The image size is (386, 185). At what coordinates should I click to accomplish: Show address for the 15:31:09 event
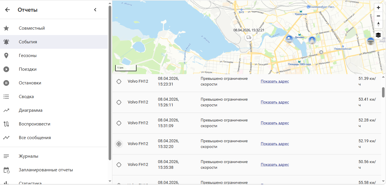pos(275,123)
